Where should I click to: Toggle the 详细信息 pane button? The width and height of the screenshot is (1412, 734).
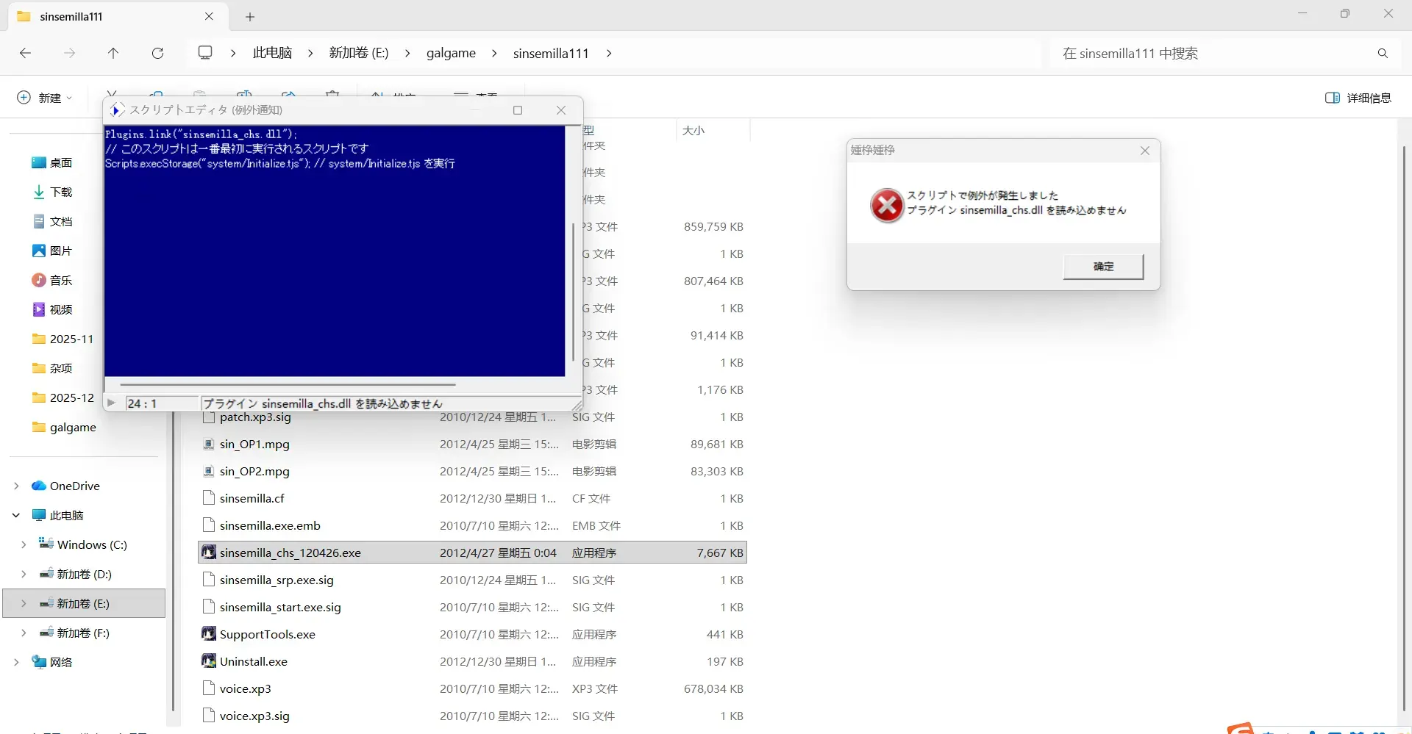[x=1358, y=98]
